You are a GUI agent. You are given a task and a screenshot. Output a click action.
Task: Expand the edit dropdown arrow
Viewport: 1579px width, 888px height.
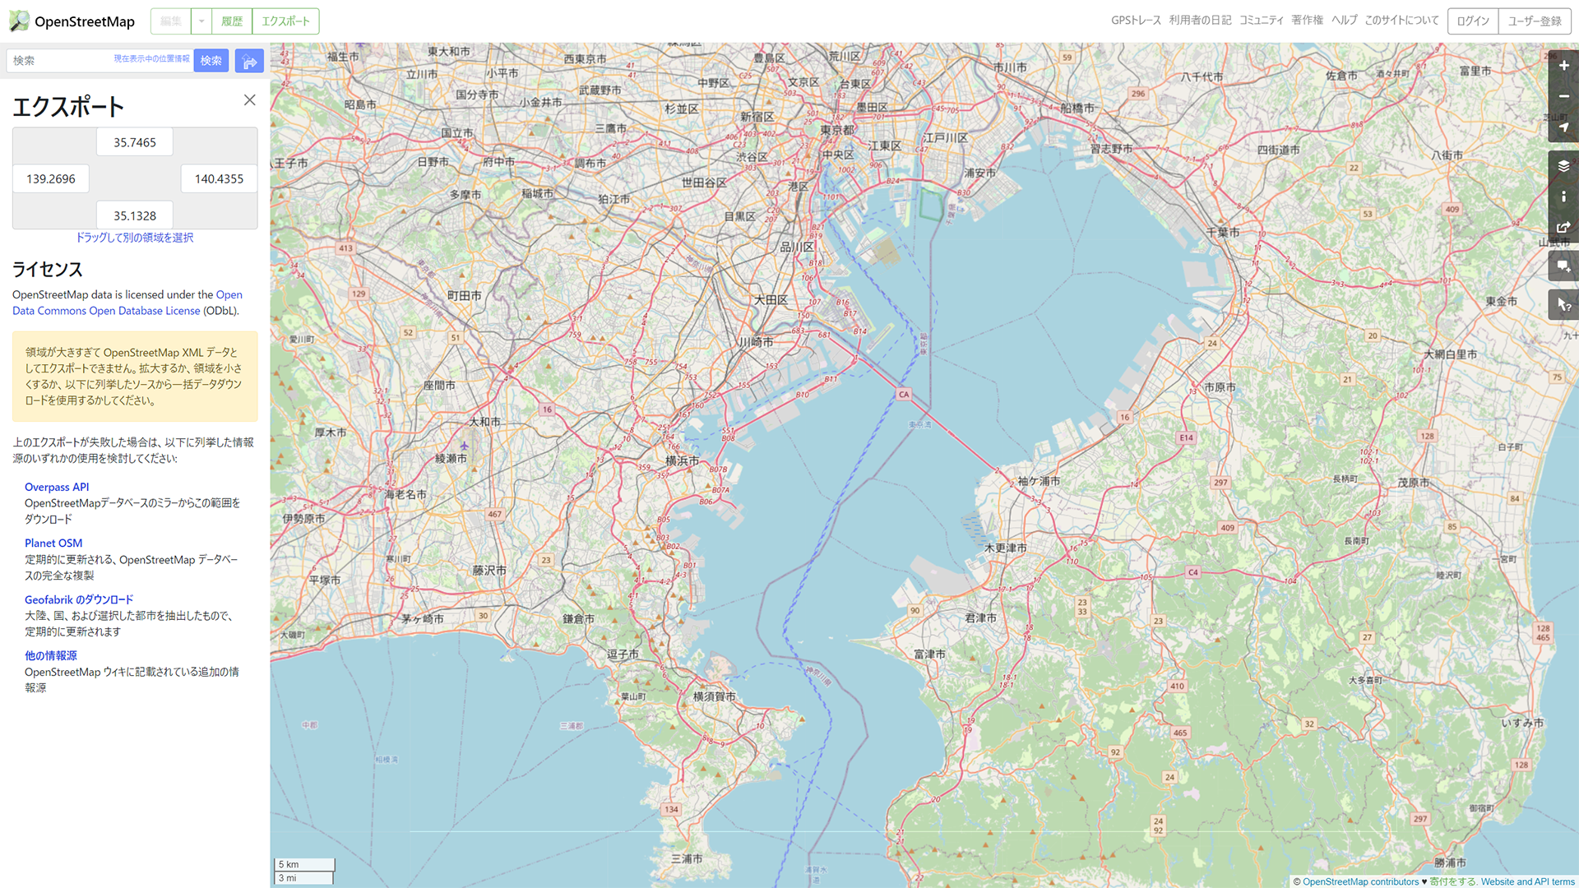tap(201, 21)
